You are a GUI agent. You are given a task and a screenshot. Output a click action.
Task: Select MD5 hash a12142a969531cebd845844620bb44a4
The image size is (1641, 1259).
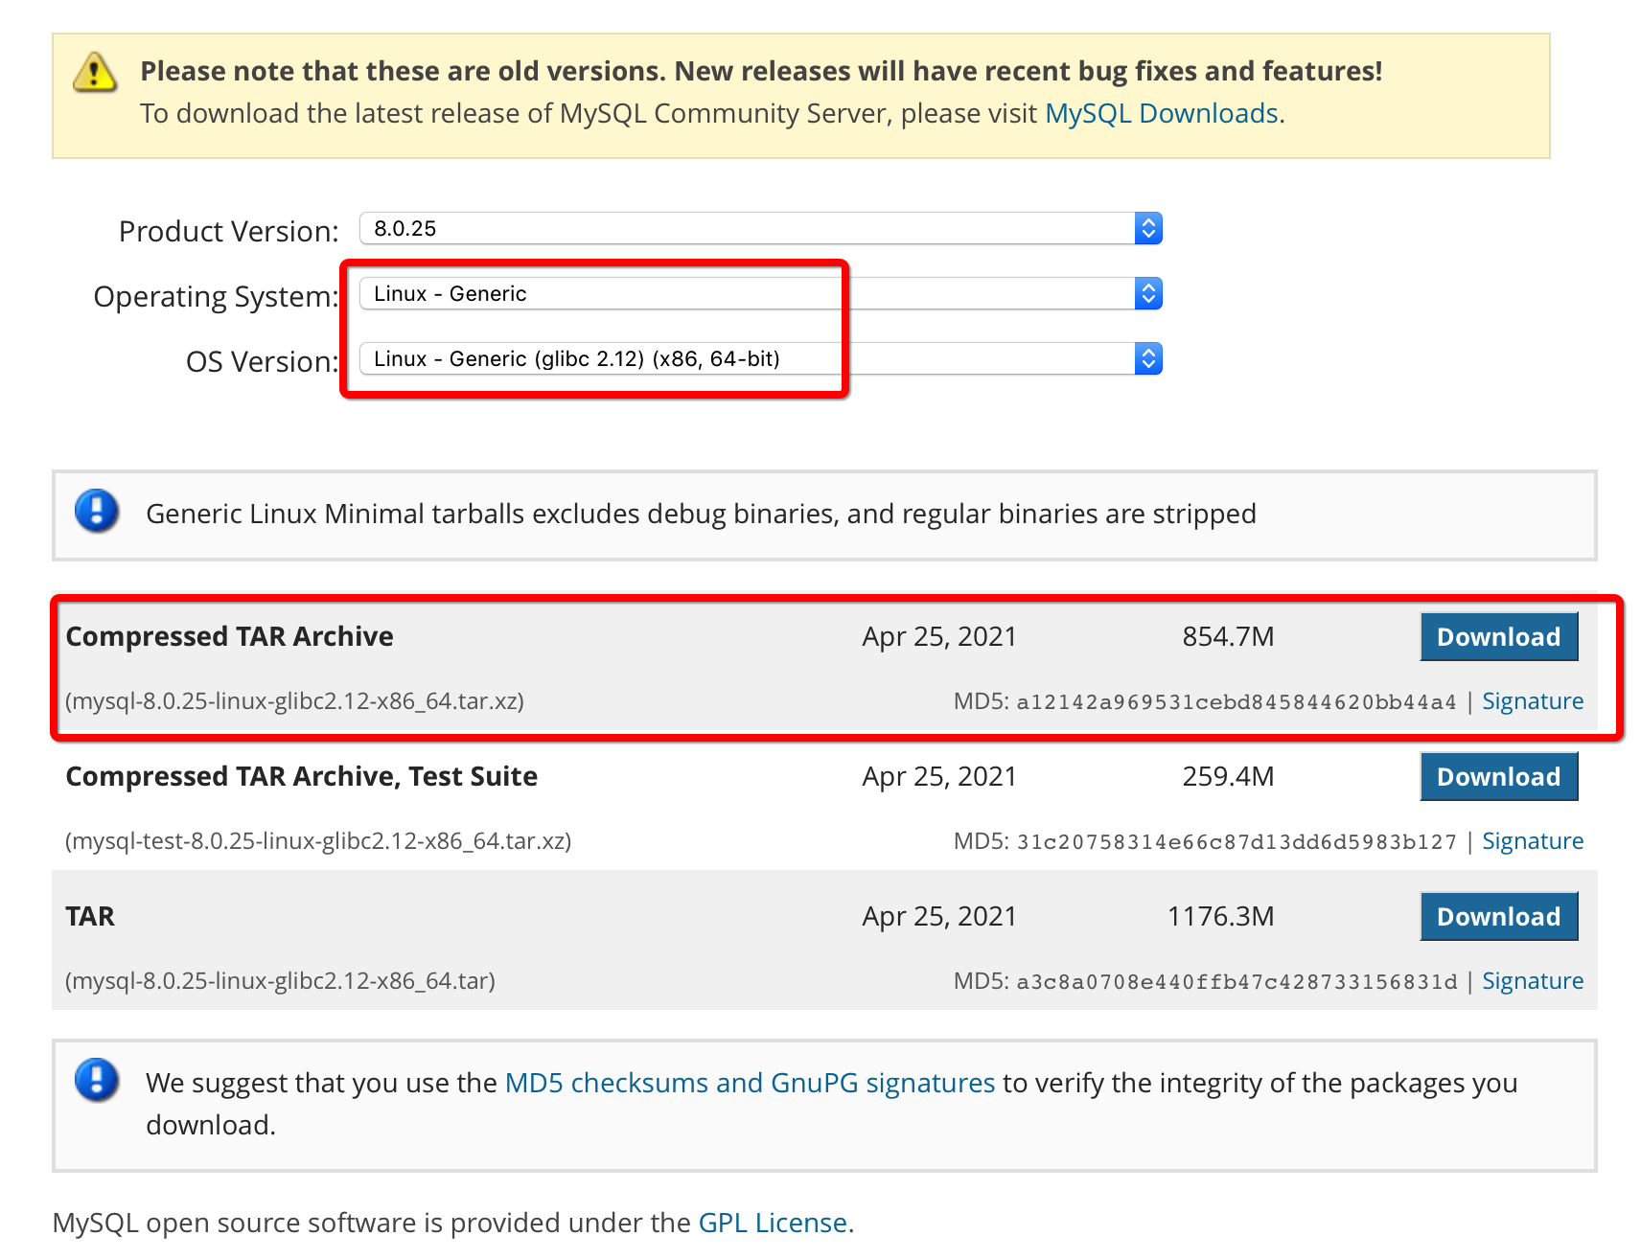click(x=1237, y=702)
